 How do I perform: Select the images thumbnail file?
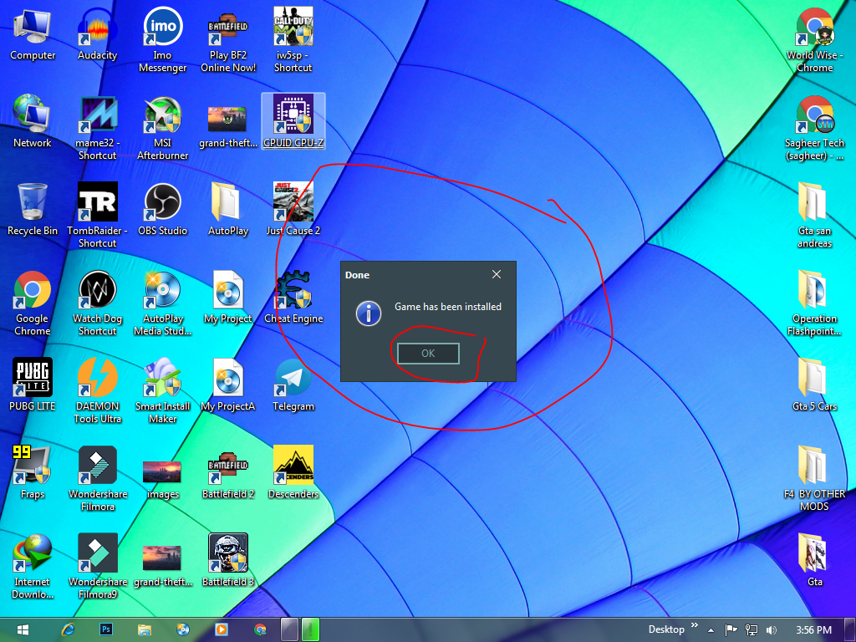[x=162, y=479]
